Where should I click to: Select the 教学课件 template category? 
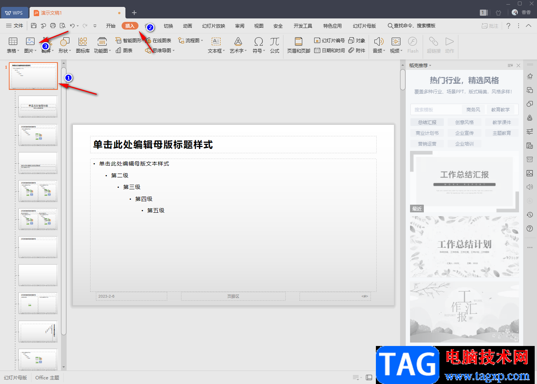502,122
